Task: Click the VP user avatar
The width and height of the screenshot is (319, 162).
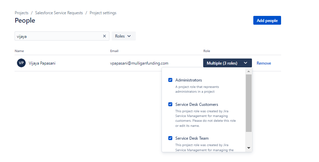Action: (x=21, y=63)
